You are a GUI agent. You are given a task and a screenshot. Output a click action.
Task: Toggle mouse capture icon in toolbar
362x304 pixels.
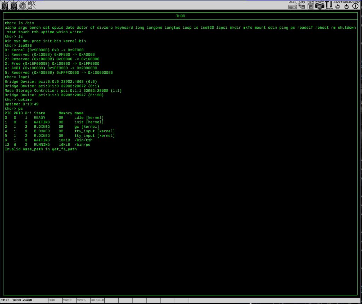(x=30, y=5)
